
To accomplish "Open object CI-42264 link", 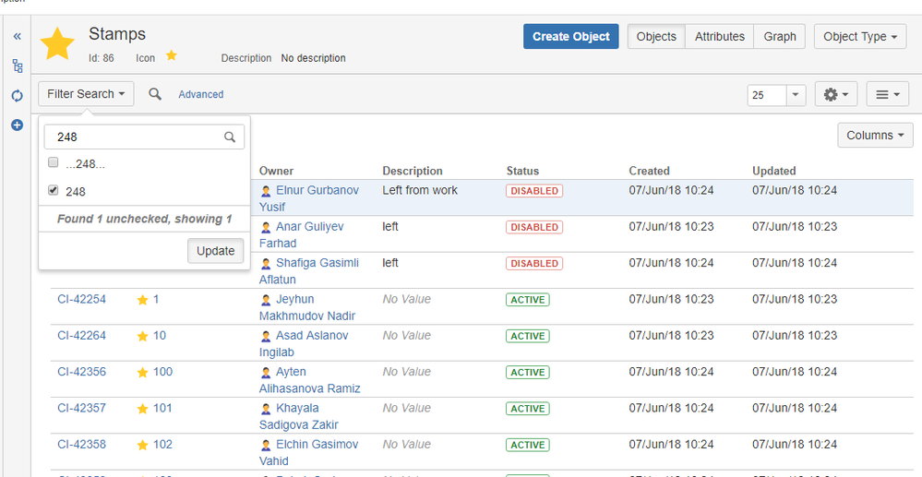I will pos(82,335).
